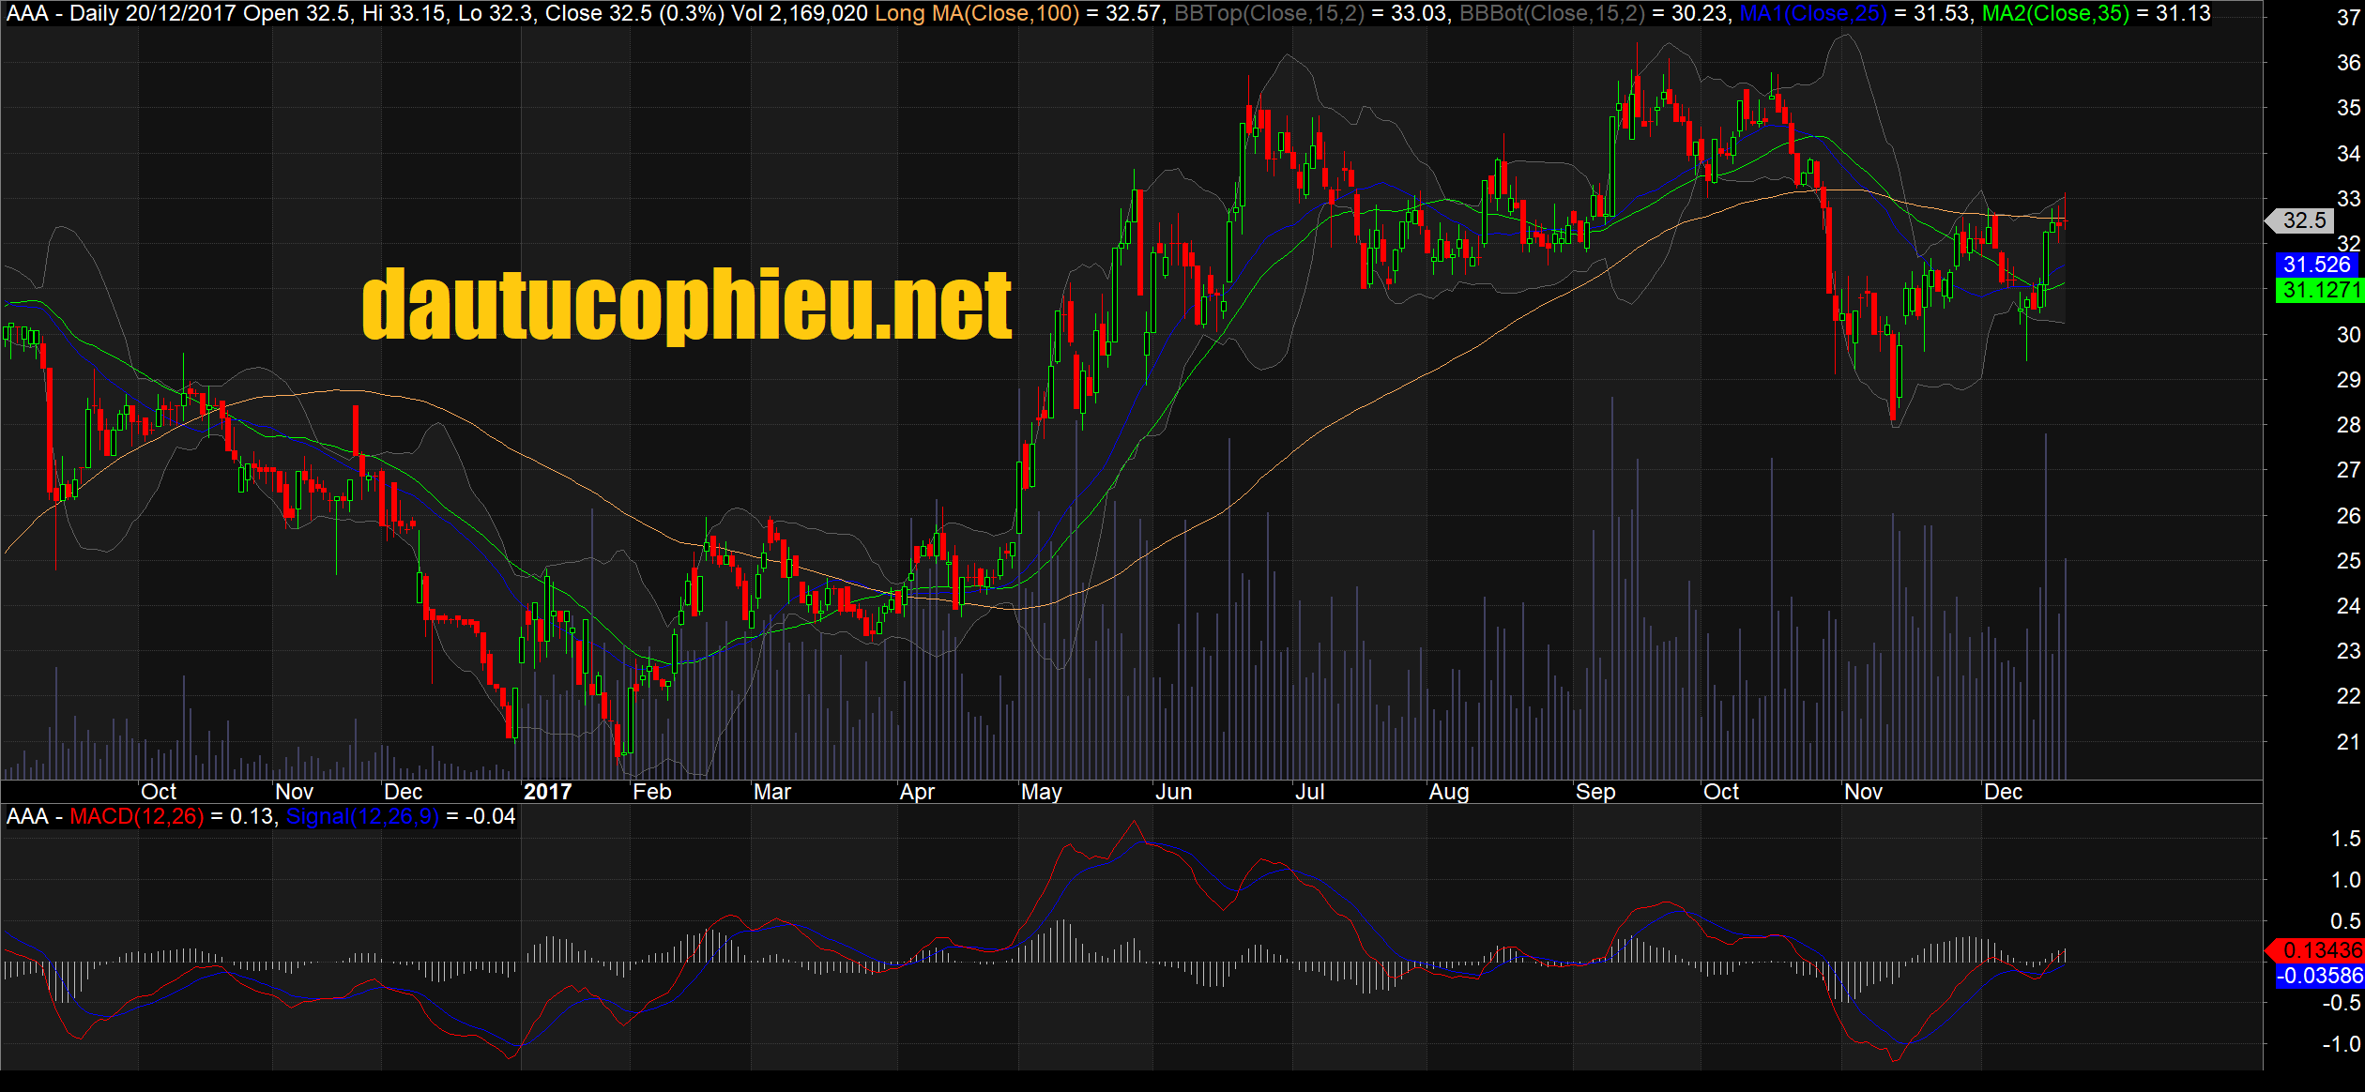Click the 'Jun' label on time axis
The image size is (2365, 1092).
[x=1174, y=792]
